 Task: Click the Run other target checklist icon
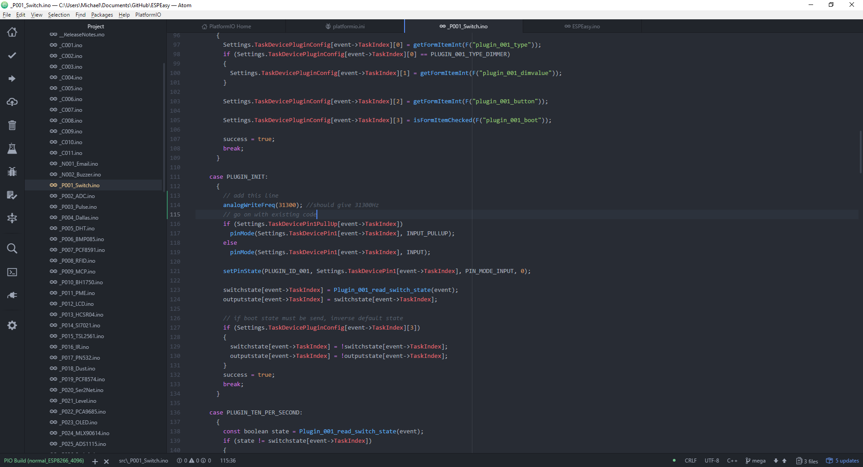12,195
